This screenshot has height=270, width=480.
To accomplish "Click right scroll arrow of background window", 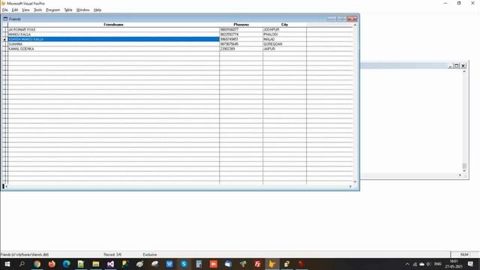I will click(460, 175).
